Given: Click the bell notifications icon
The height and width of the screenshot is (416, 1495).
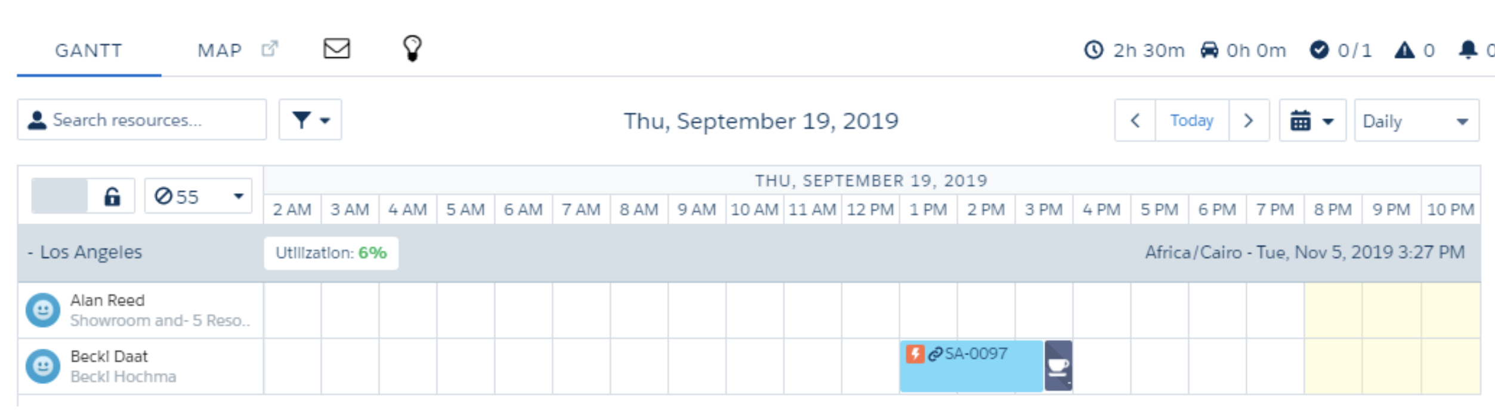Looking at the screenshot, I should point(1468,50).
